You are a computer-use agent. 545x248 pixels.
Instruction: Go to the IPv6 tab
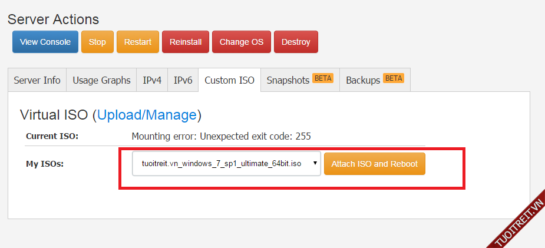[x=183, y=80]
